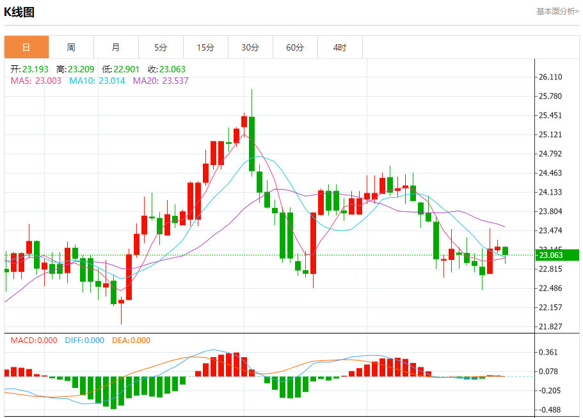Show the 60分 timeframe chart

point(295,47)
